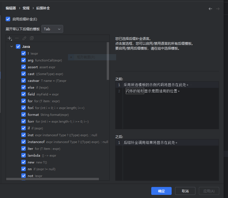Select the ! !expr template row

(x=56, y=53)
